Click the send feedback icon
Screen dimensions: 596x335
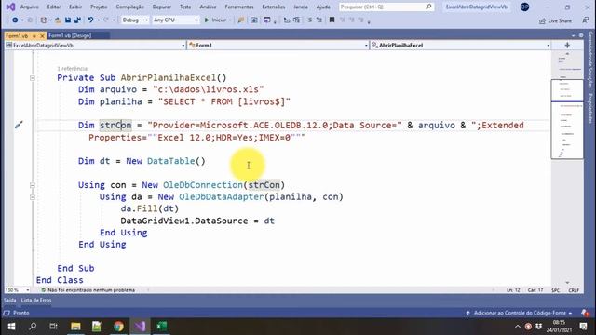tap(586, 20)
